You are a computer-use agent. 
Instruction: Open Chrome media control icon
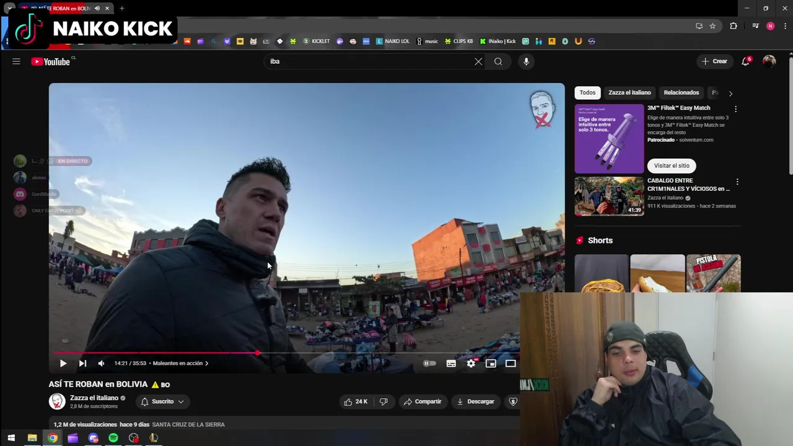tap(755, 26)
